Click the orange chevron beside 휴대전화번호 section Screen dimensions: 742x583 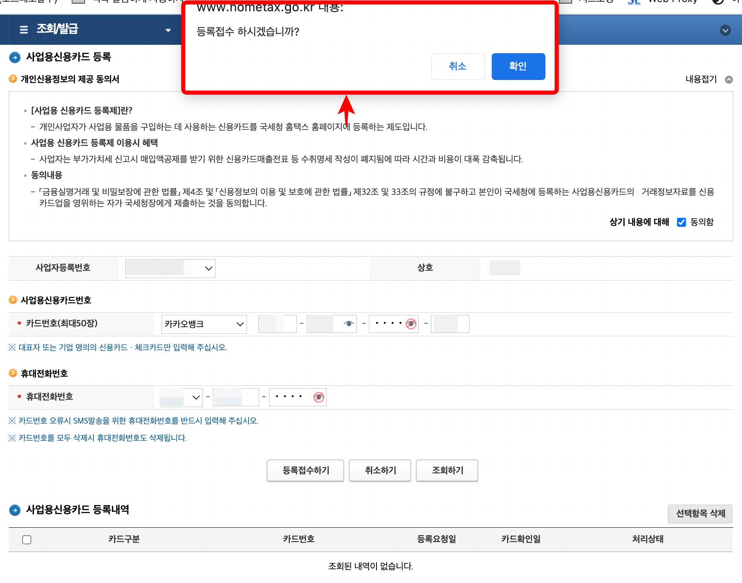13,373
